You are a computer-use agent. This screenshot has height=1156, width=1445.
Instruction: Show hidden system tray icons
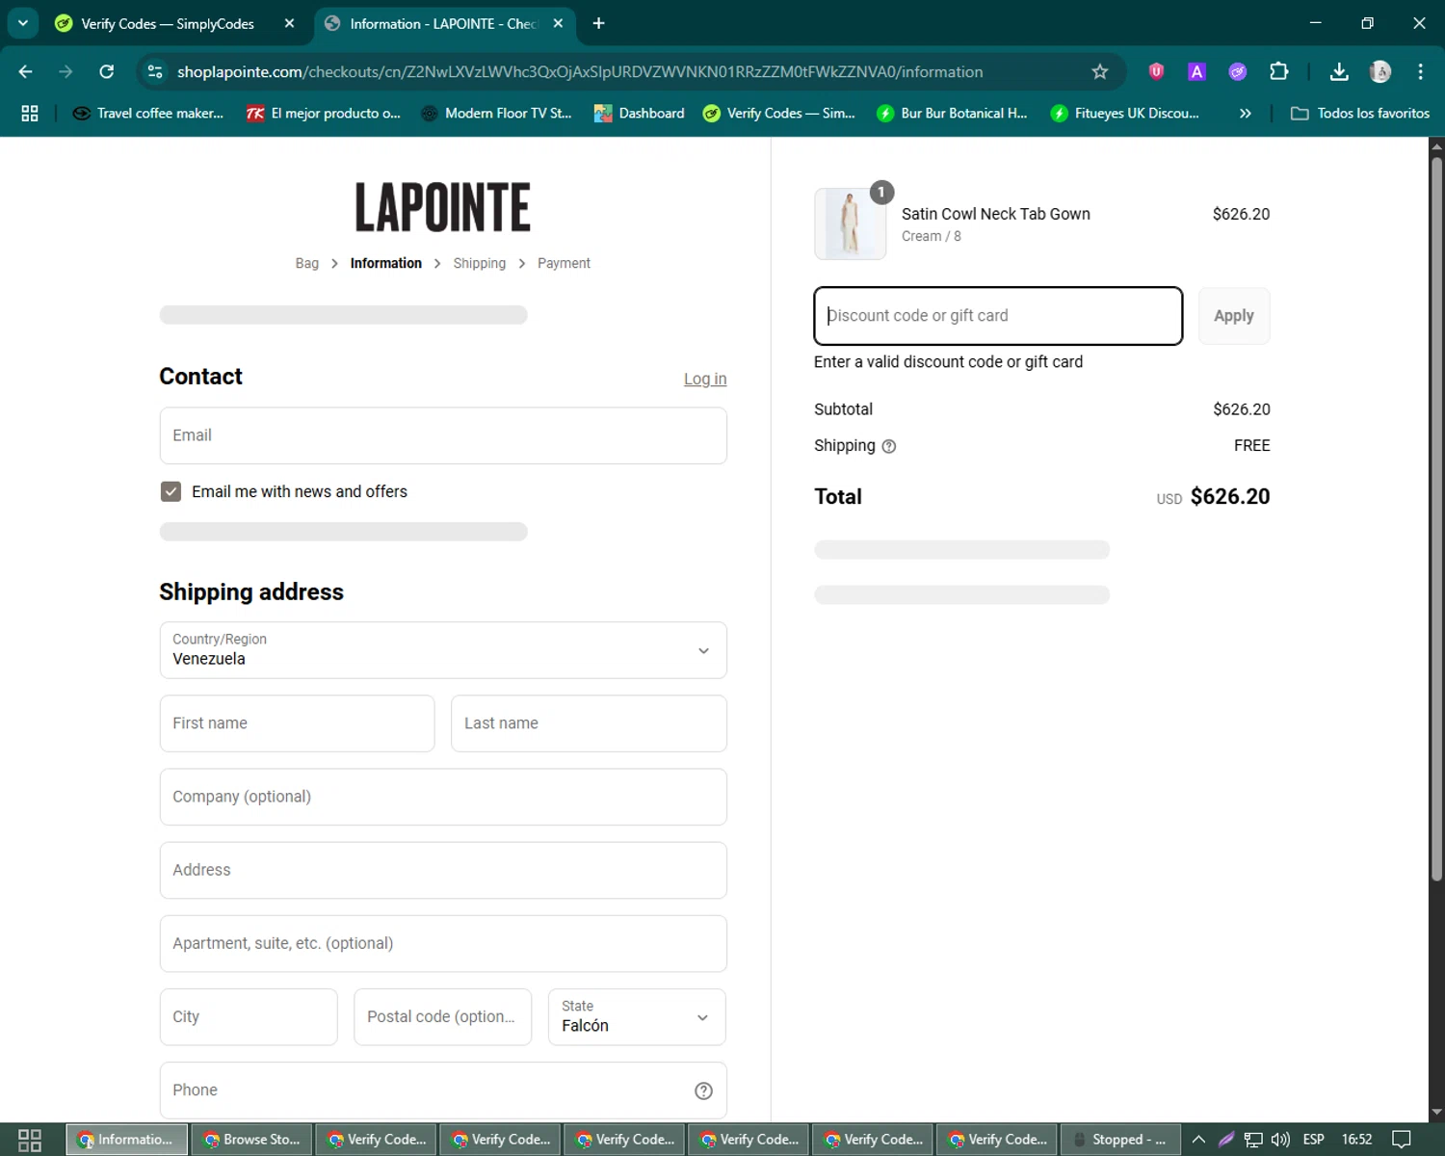coord(1198,1140)
